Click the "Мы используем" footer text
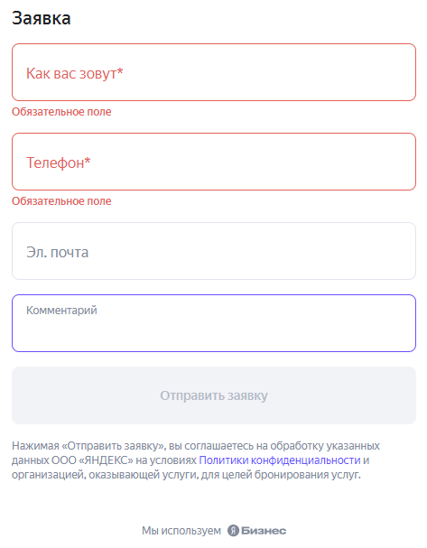Image resolution: width=427 pixels, height=548 pixels. 181,531
